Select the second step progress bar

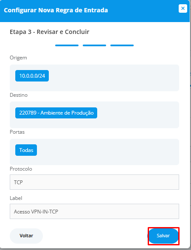(x=94, y=45)
